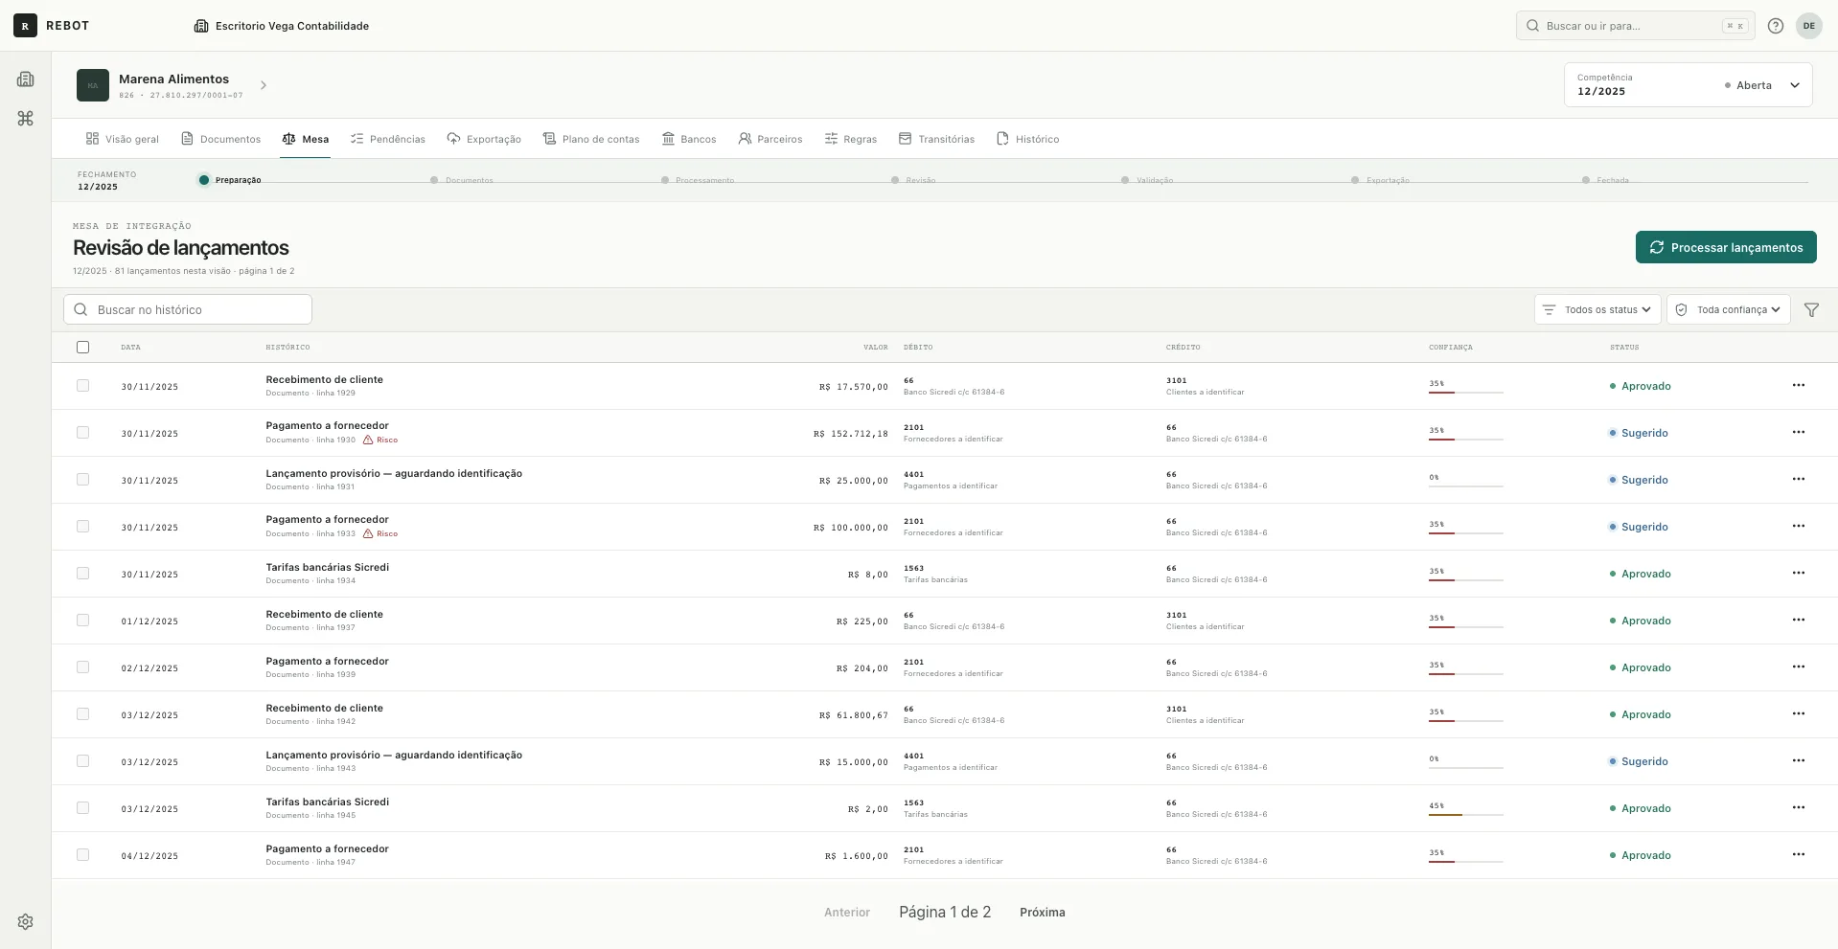Open row actions for R$ 225,00 entry
This screenshot has height=949, width=1838.
coord(1799,620)
